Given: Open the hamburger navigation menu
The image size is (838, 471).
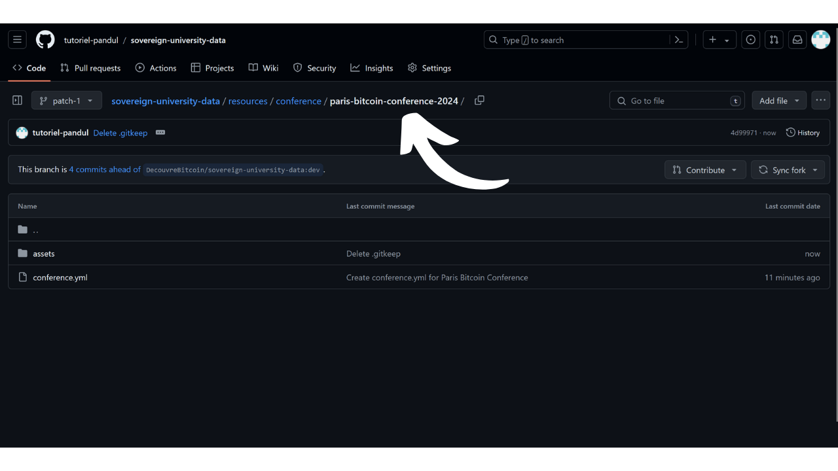Looking at the screenshot, I should coord(18,40).
